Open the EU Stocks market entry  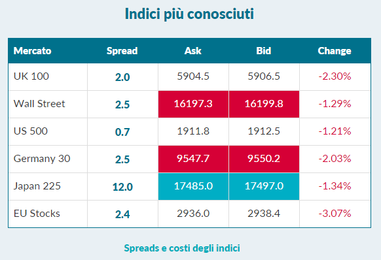point(37,214)
